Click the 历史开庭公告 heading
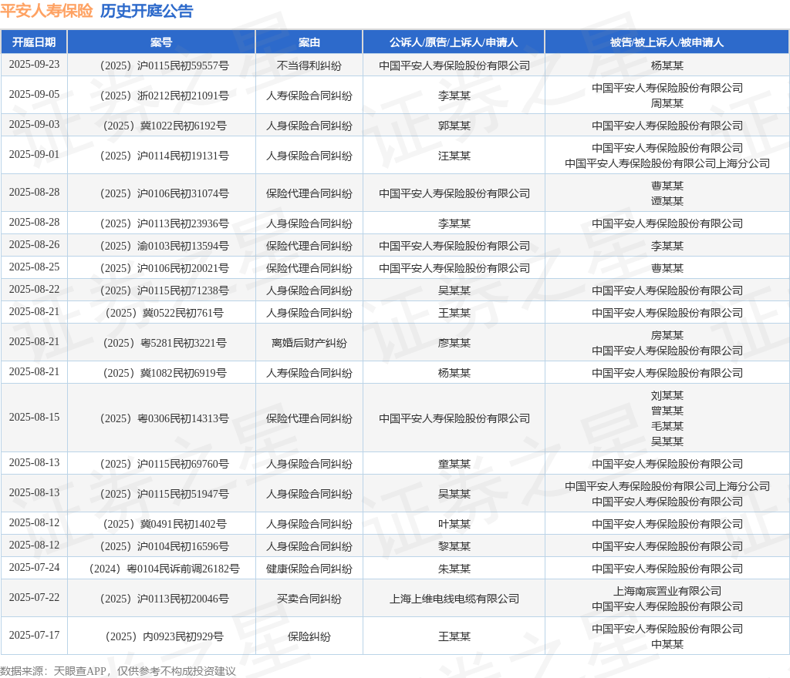 click(147, 11)
